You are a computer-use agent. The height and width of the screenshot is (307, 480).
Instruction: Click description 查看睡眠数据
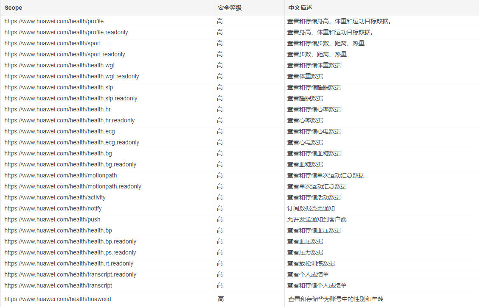click(x=305, y=98)
